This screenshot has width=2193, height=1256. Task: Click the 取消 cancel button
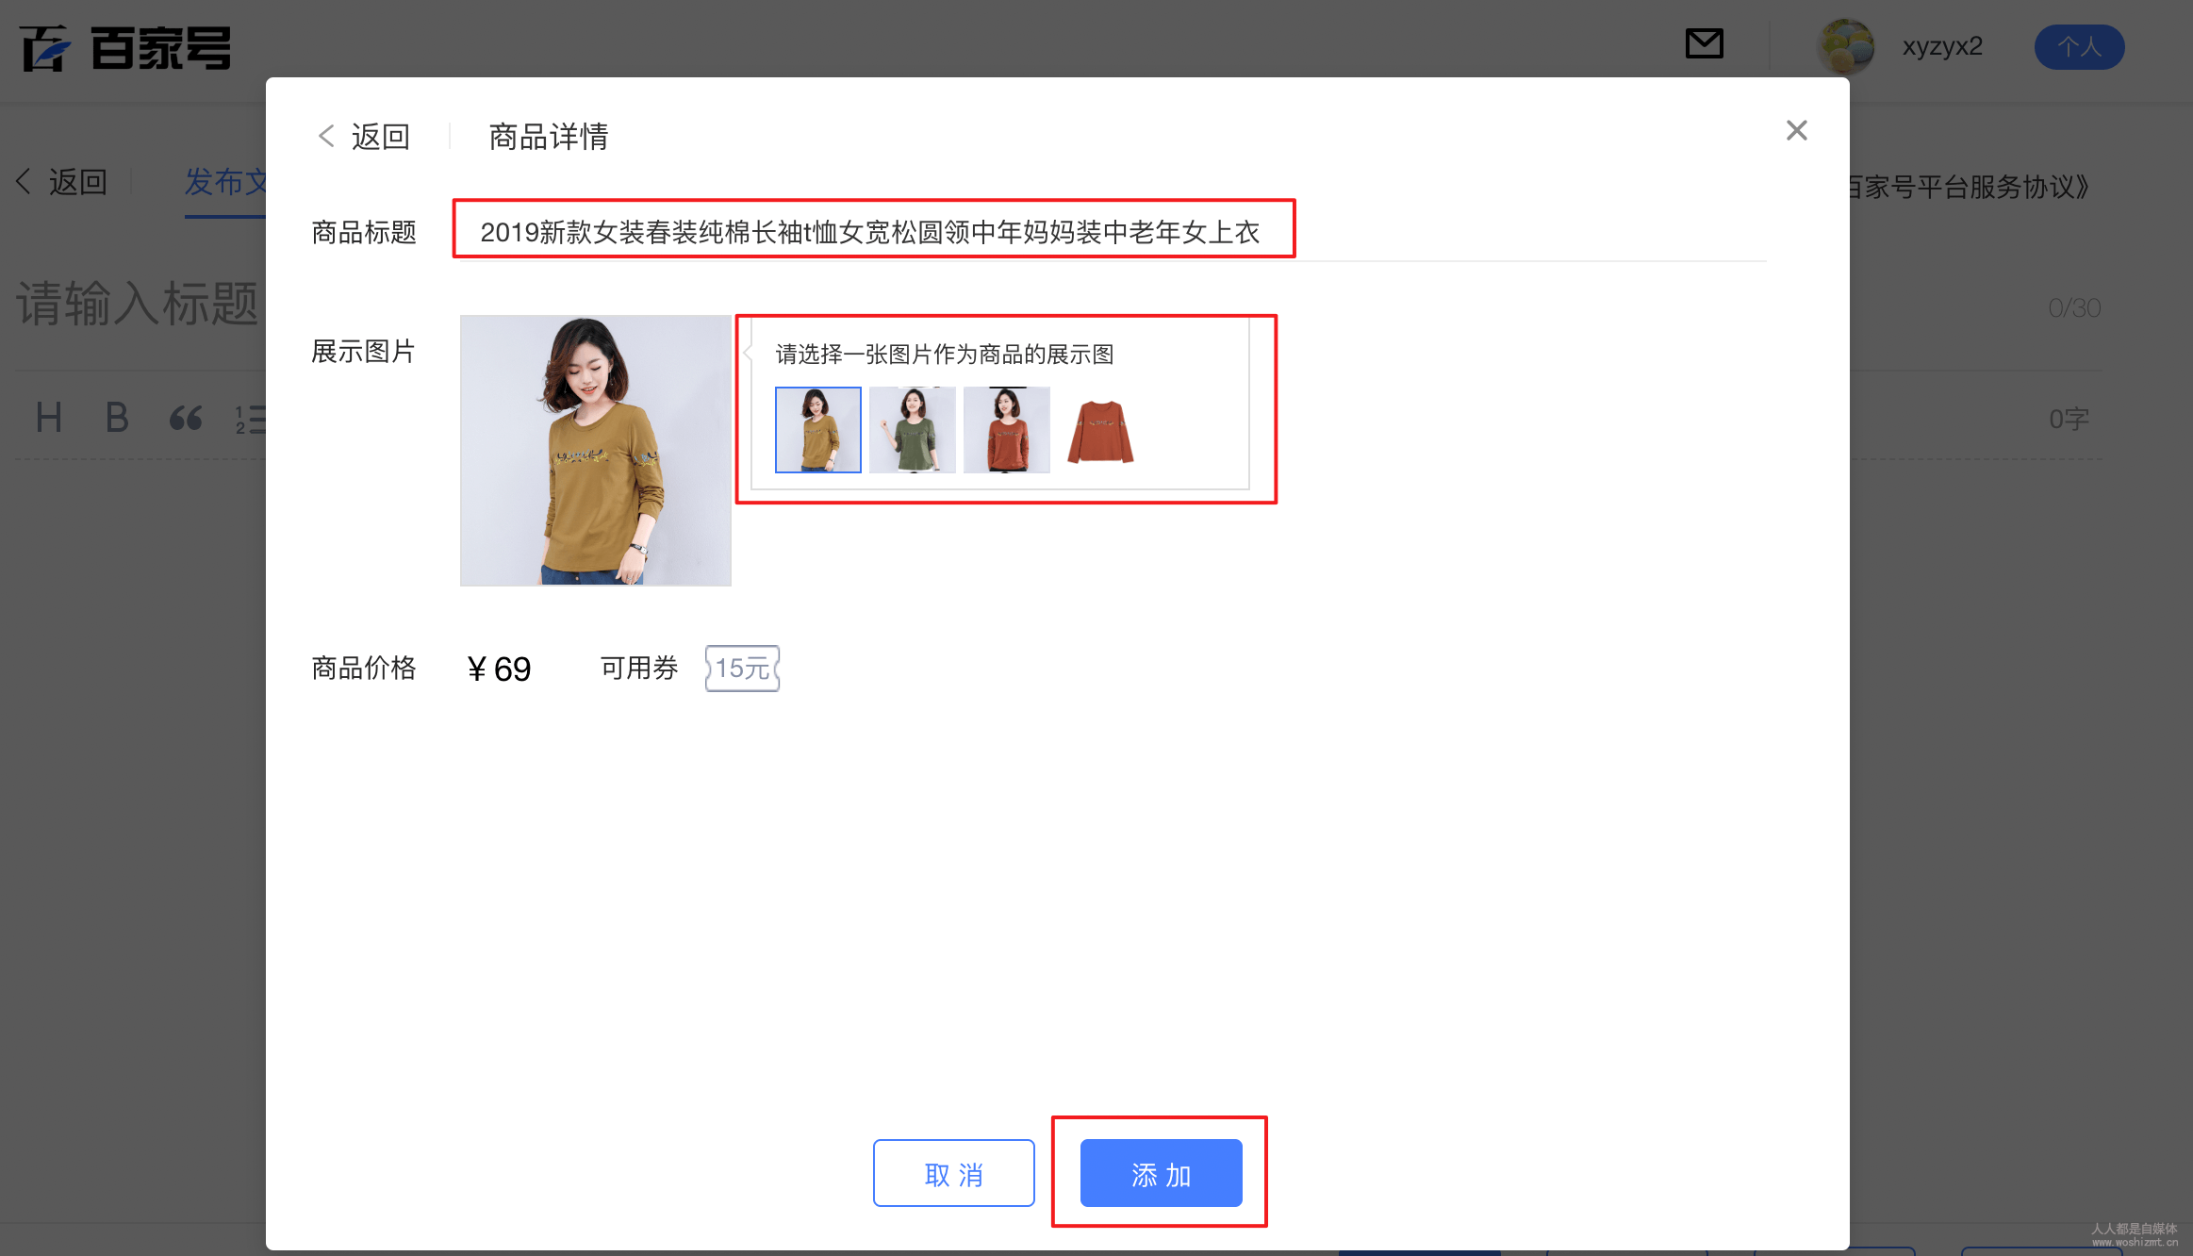tap(953, 1173)
